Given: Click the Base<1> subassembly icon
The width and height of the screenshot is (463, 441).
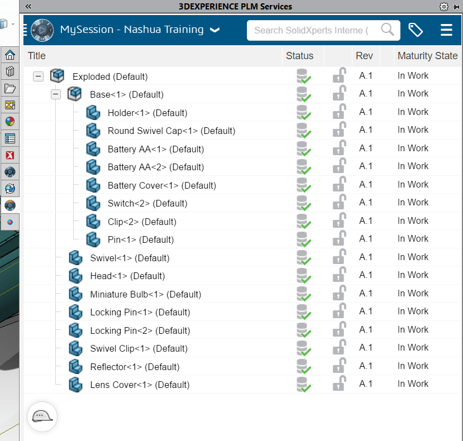Looking at the screenshot, I should coord(74,94).
